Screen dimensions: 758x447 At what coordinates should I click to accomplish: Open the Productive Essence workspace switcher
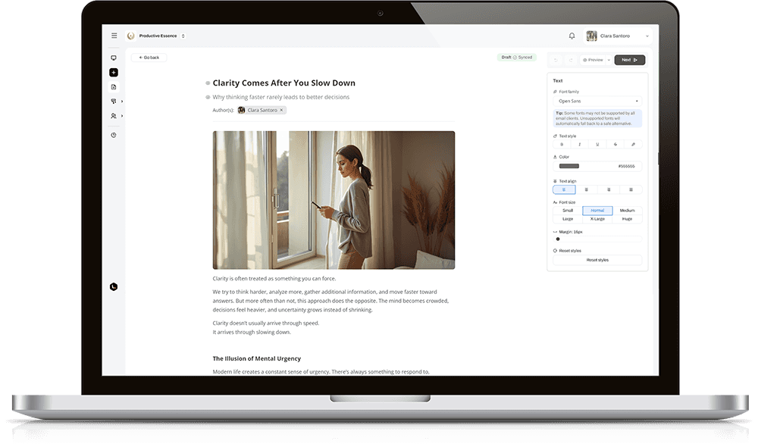[x=183, y=36]
